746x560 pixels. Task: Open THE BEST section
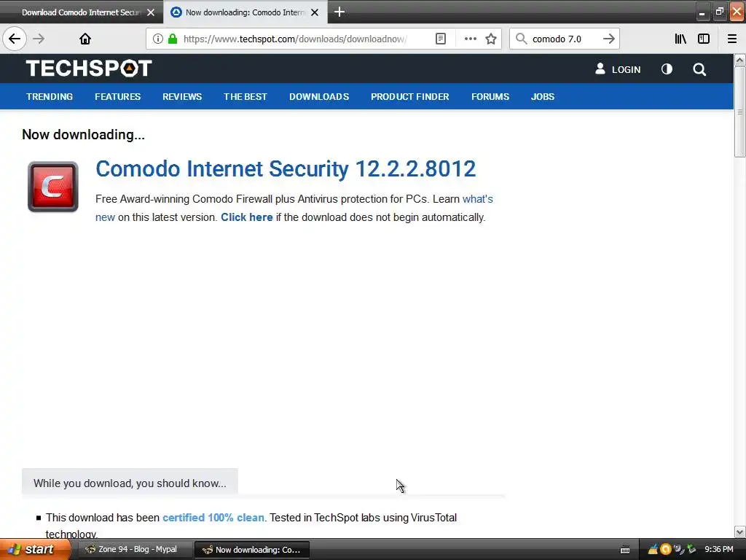click(246, 97)
